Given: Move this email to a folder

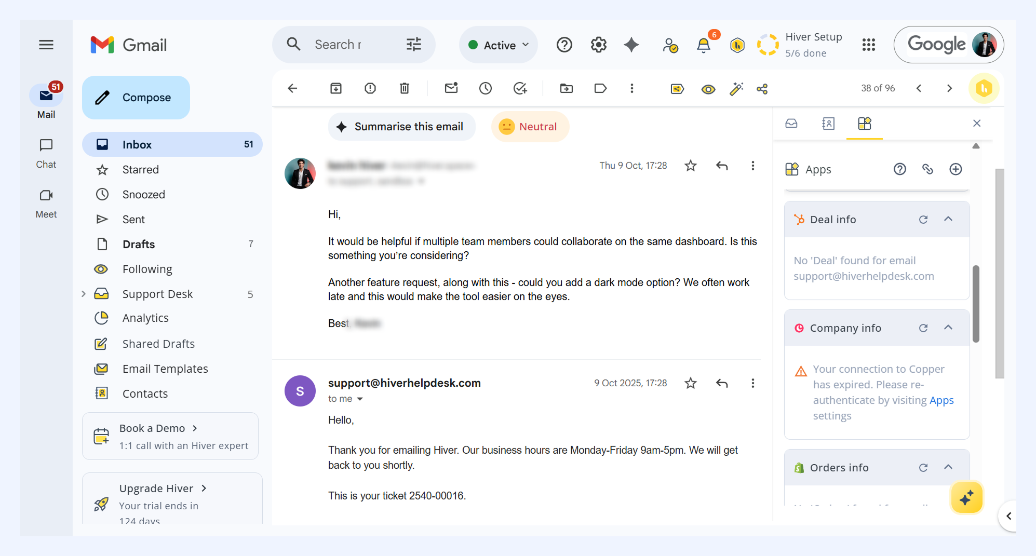Looking at the screenshot, I should (x=567, y=88).
